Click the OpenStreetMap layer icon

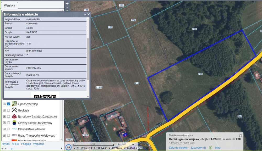pos(14,104)
